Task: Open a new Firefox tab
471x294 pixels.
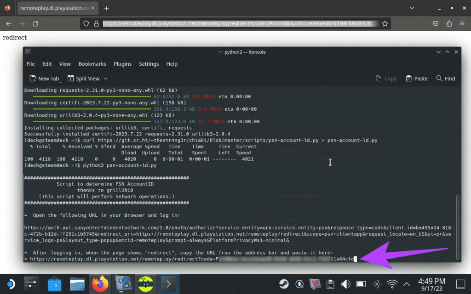Action: tap(106, 8)
